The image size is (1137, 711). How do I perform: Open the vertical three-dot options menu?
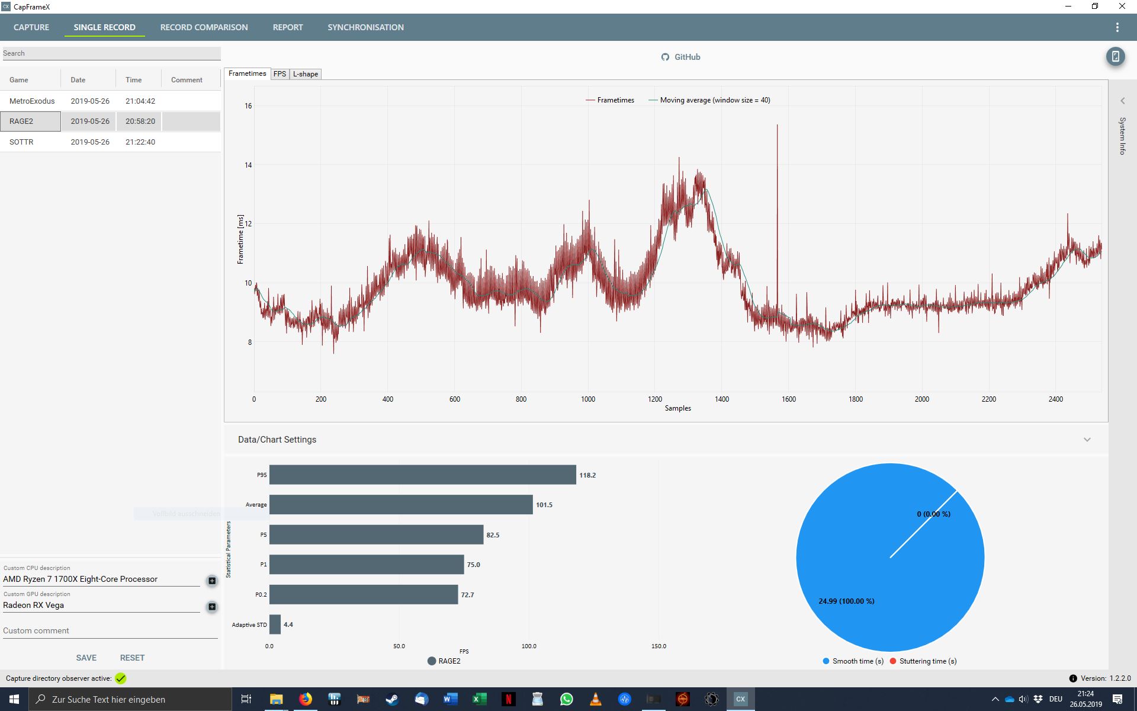(1117, 27)
